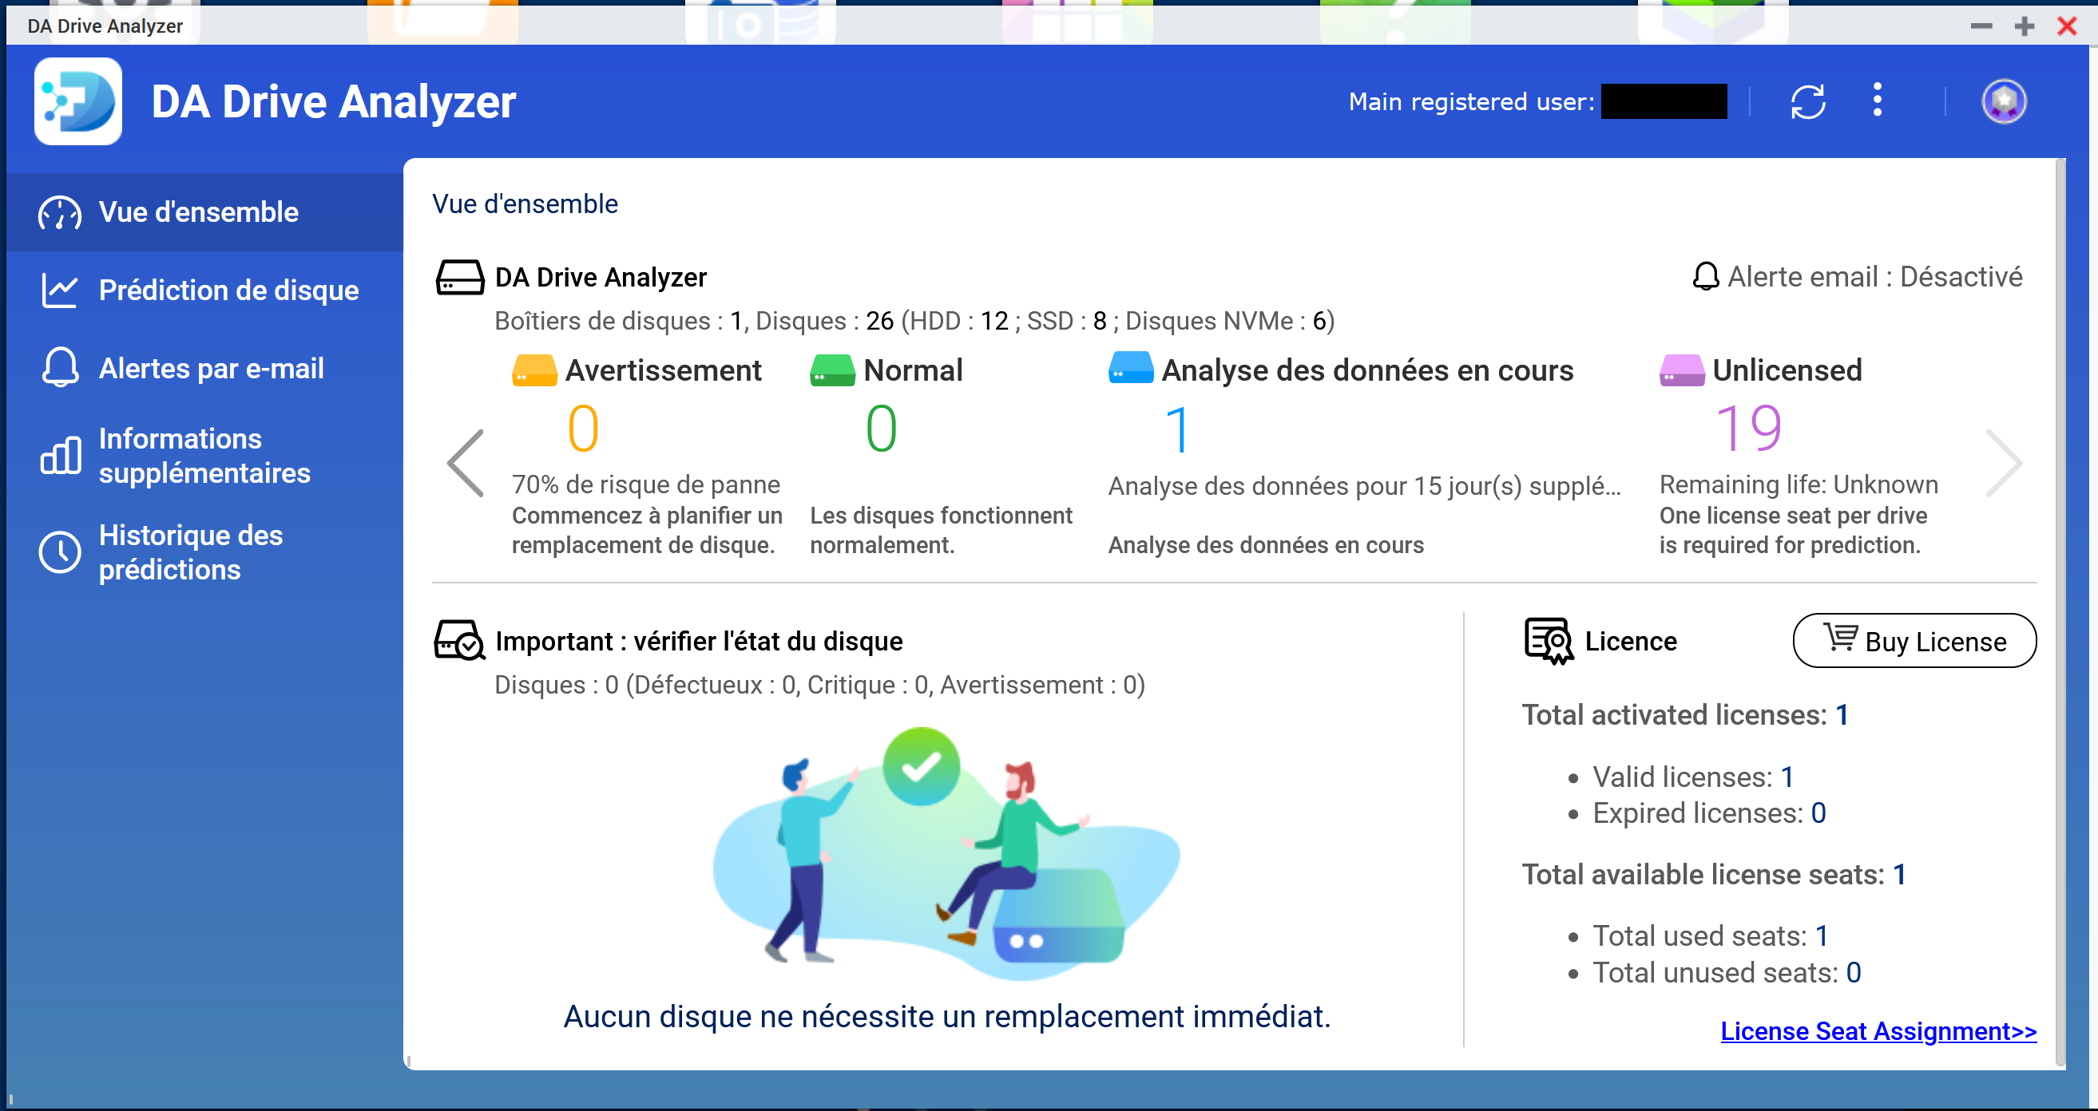Click the disk check icon by Important heading
Image resolution: width=2098 pixels, height=1111 pixels.
[x=460, y=641]
